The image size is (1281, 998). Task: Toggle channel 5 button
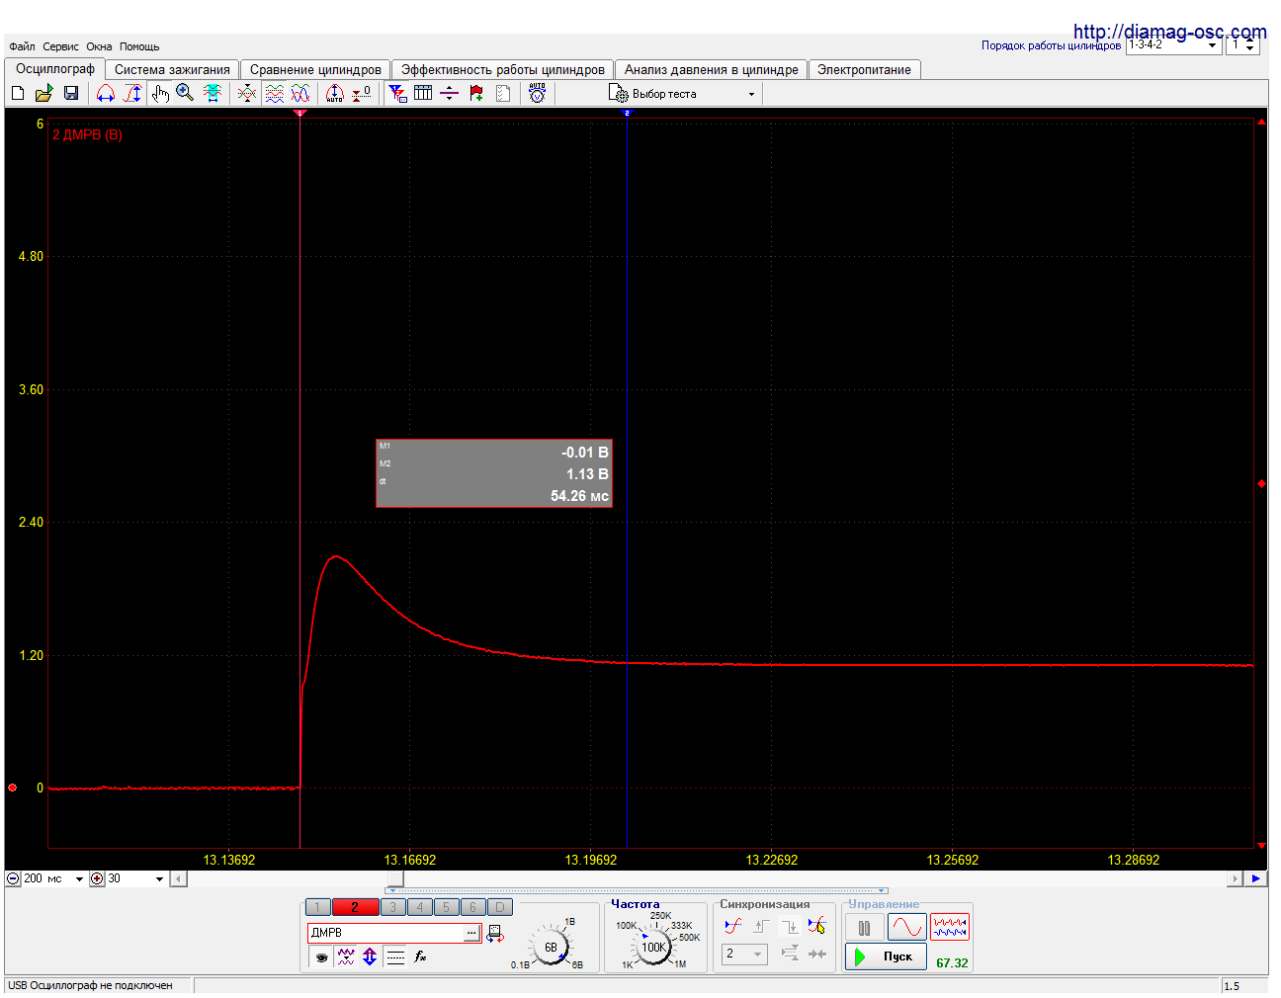[x=446, y=907]
